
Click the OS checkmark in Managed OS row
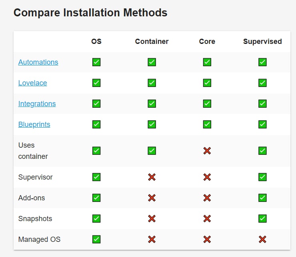(96, 239)
